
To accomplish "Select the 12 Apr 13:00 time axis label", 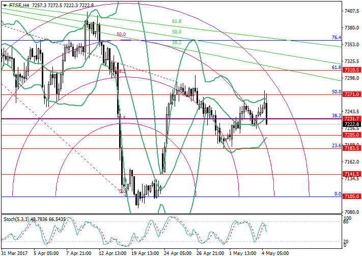I will point(113,253).
